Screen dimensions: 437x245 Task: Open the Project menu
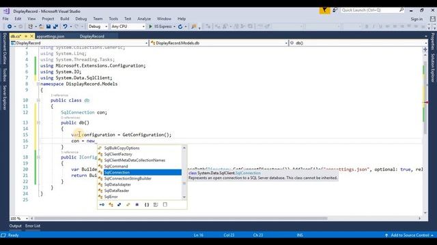click(x=48, y=19)
